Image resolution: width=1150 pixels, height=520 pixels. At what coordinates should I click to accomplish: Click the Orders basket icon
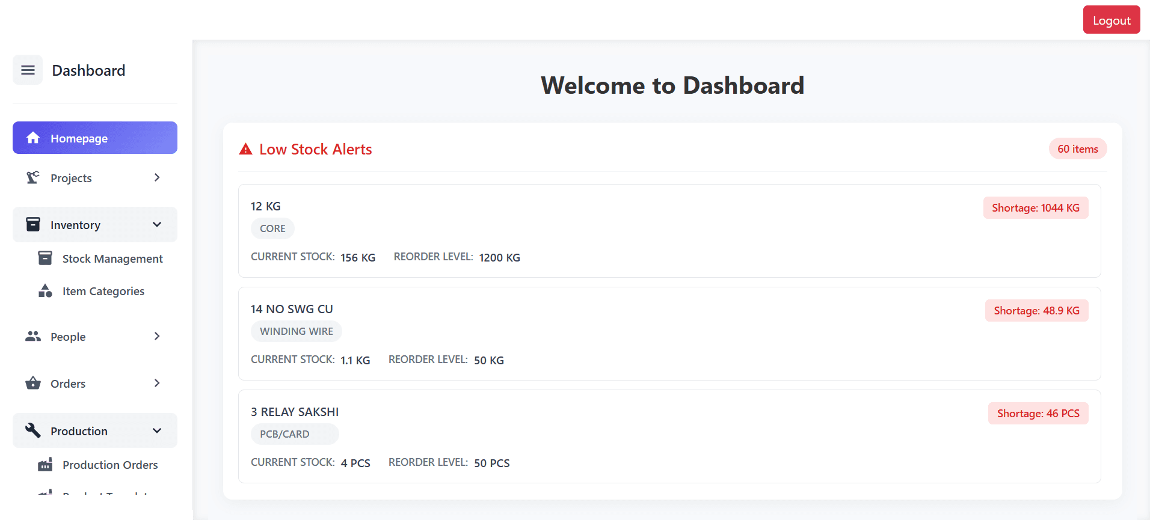pos(33,384)
